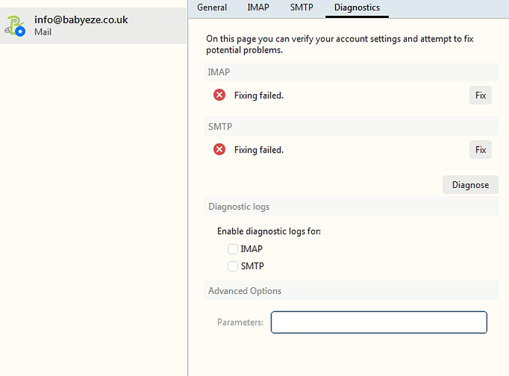509x376 pixels.
Task: Click the mail account icon beside info@babyeze.co.uk
Action: pos(17,26)
